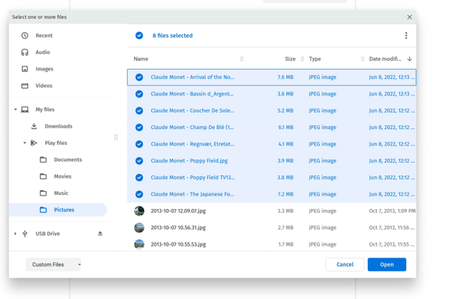Open the Recent location
Screen dimensions: 461x299
pyautogui.click(x=44, y=35)
